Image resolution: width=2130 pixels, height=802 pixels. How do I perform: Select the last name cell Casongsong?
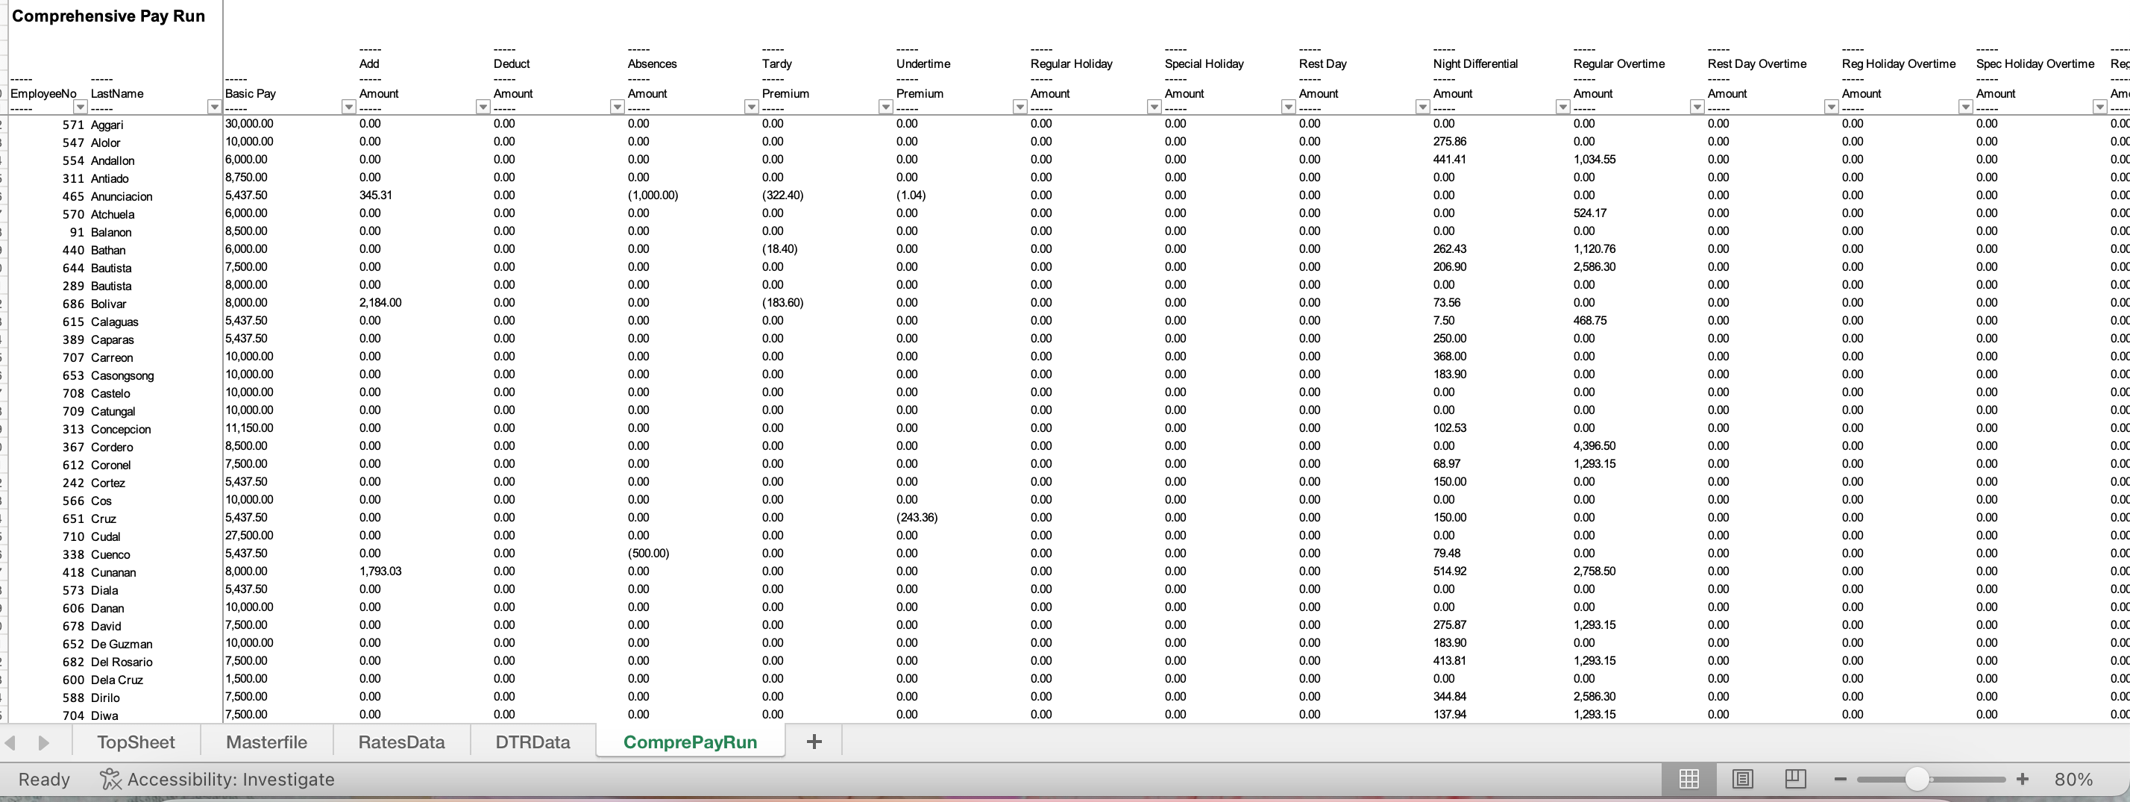[x=122, y=375]
